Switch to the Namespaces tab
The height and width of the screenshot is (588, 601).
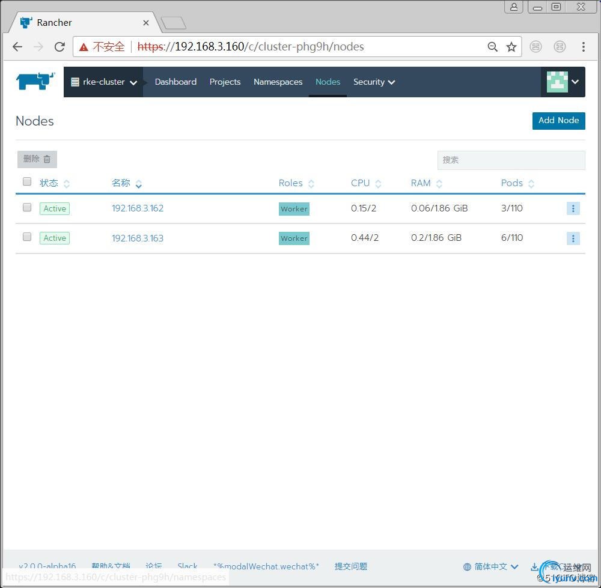(x=278, y=82)
